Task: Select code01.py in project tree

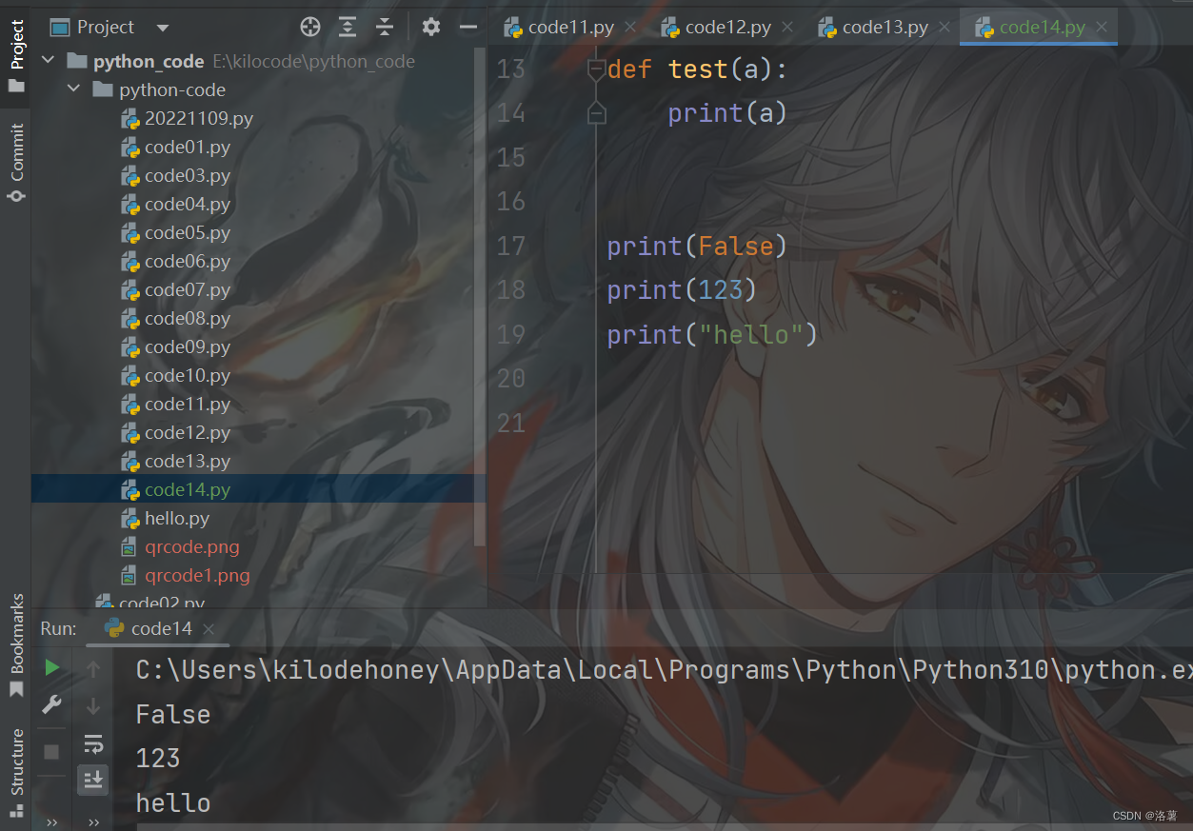Action: coord(176,147)
